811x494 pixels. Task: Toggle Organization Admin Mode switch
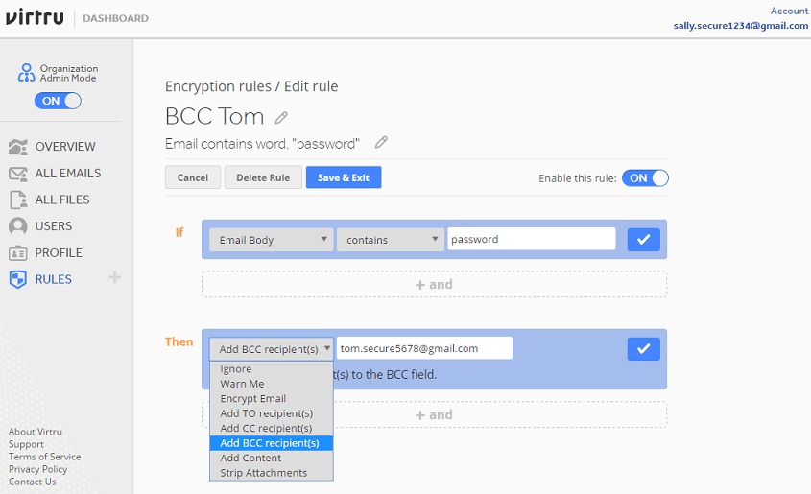[x=58, y=101]
